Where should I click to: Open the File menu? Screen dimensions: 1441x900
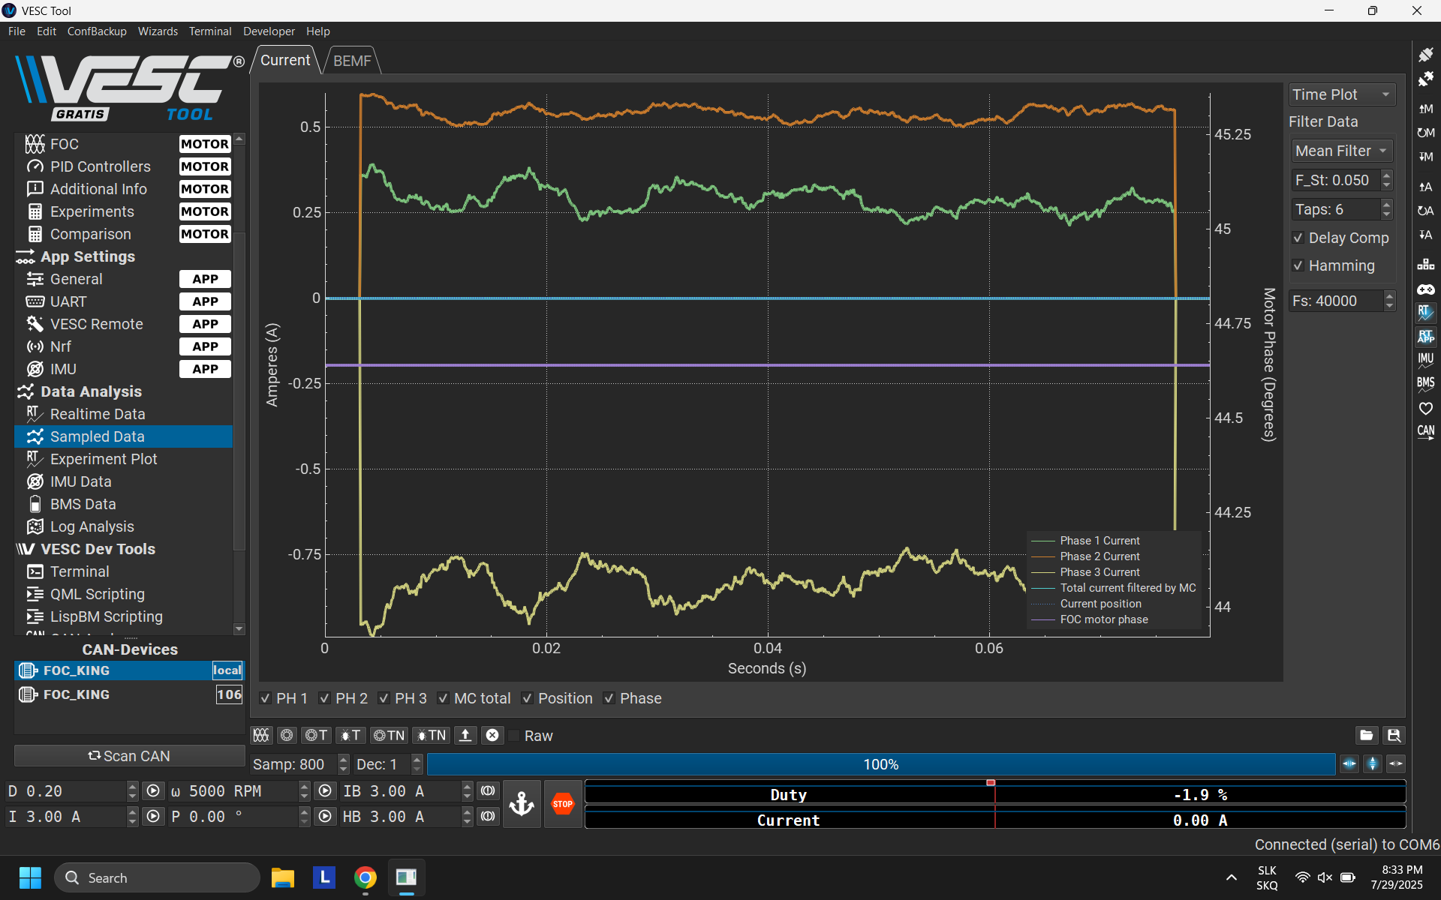[17, 31]
